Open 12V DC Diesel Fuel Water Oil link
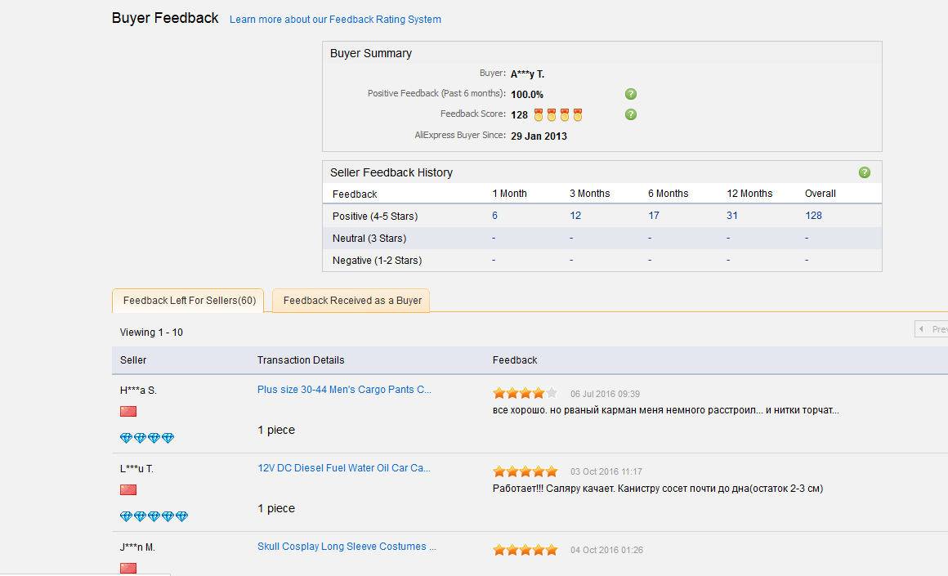The image size is (948, 576). coord(343,468)
